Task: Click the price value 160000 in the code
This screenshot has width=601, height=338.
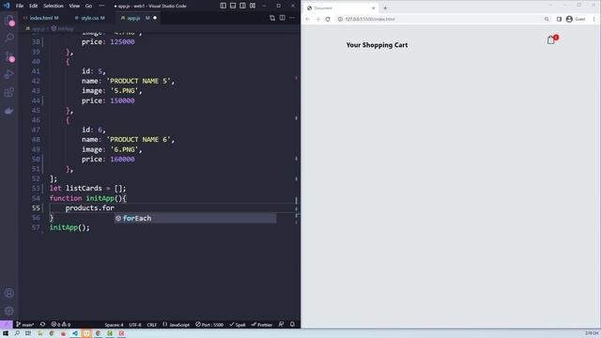Action: [x=122, y=159]
